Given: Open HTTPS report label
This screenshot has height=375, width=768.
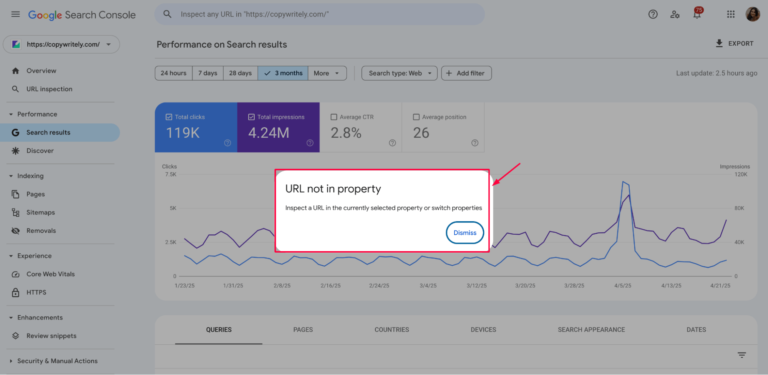Looking at the screenshot, I should (36, 292).
